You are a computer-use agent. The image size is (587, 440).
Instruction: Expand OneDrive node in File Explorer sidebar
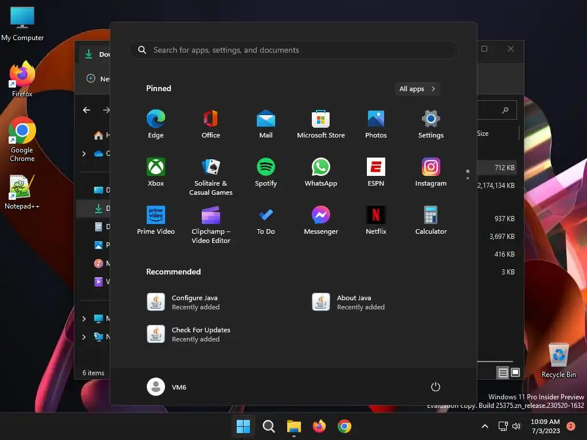click(x=84, y=154)
